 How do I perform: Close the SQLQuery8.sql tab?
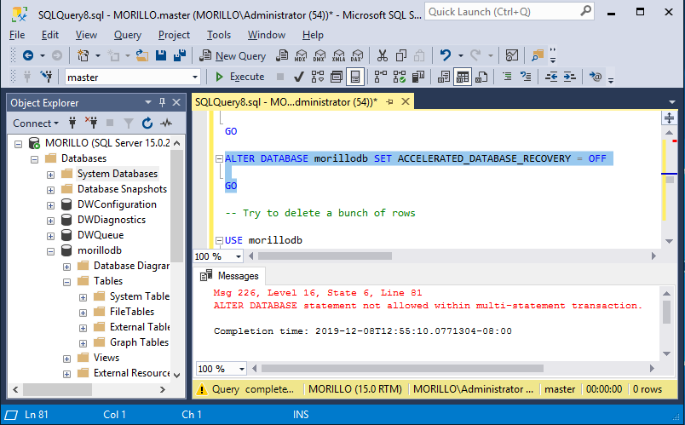point(406,101)
